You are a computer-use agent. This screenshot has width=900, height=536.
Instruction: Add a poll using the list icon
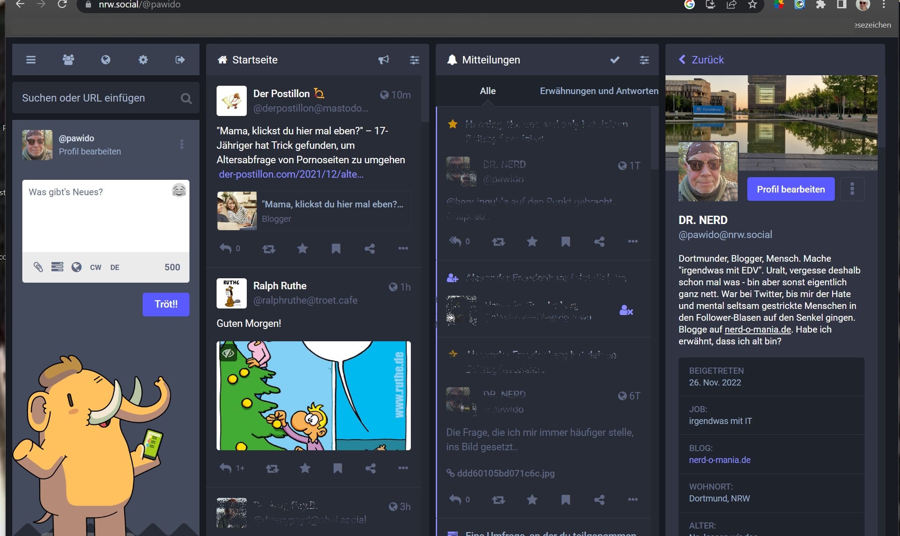(57, 267)
